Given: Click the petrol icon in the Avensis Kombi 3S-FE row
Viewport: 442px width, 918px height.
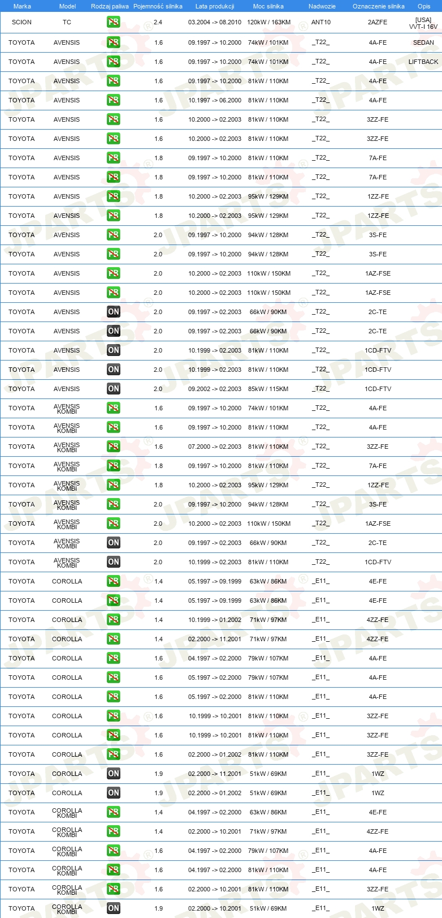Looking at the screenshot, I should click(113, 504).
